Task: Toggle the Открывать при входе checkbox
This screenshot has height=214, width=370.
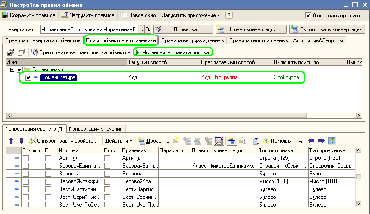Action: coord(308,16)
